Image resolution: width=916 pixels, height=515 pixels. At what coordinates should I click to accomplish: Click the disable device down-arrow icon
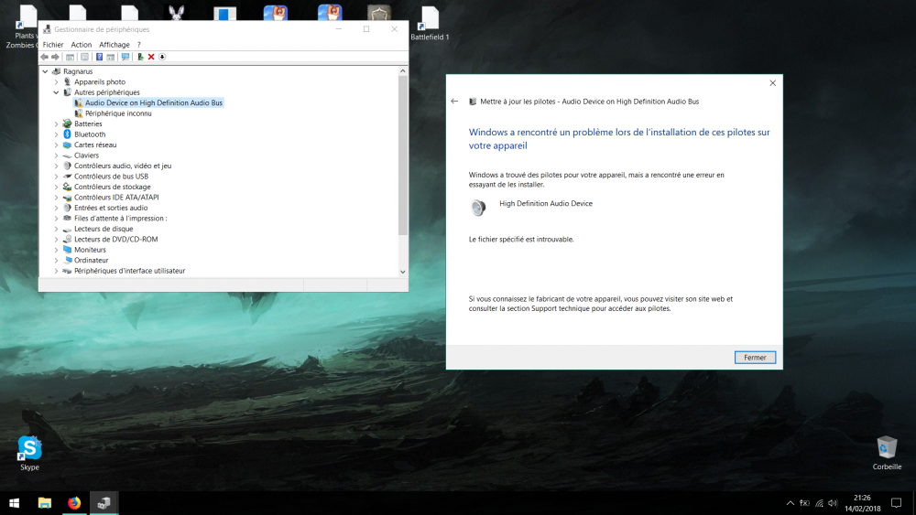click(x=162, y=57)
